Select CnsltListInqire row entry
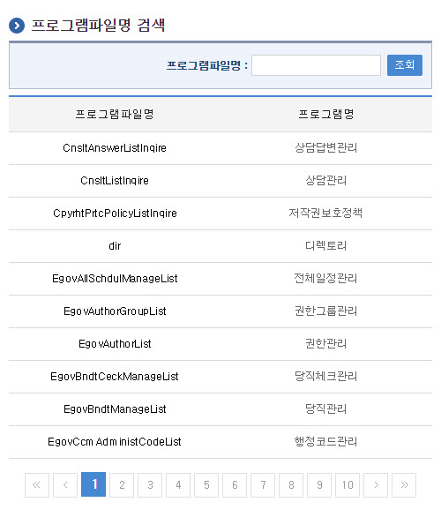This screenshot has height=532, width=441. point(115,181)
